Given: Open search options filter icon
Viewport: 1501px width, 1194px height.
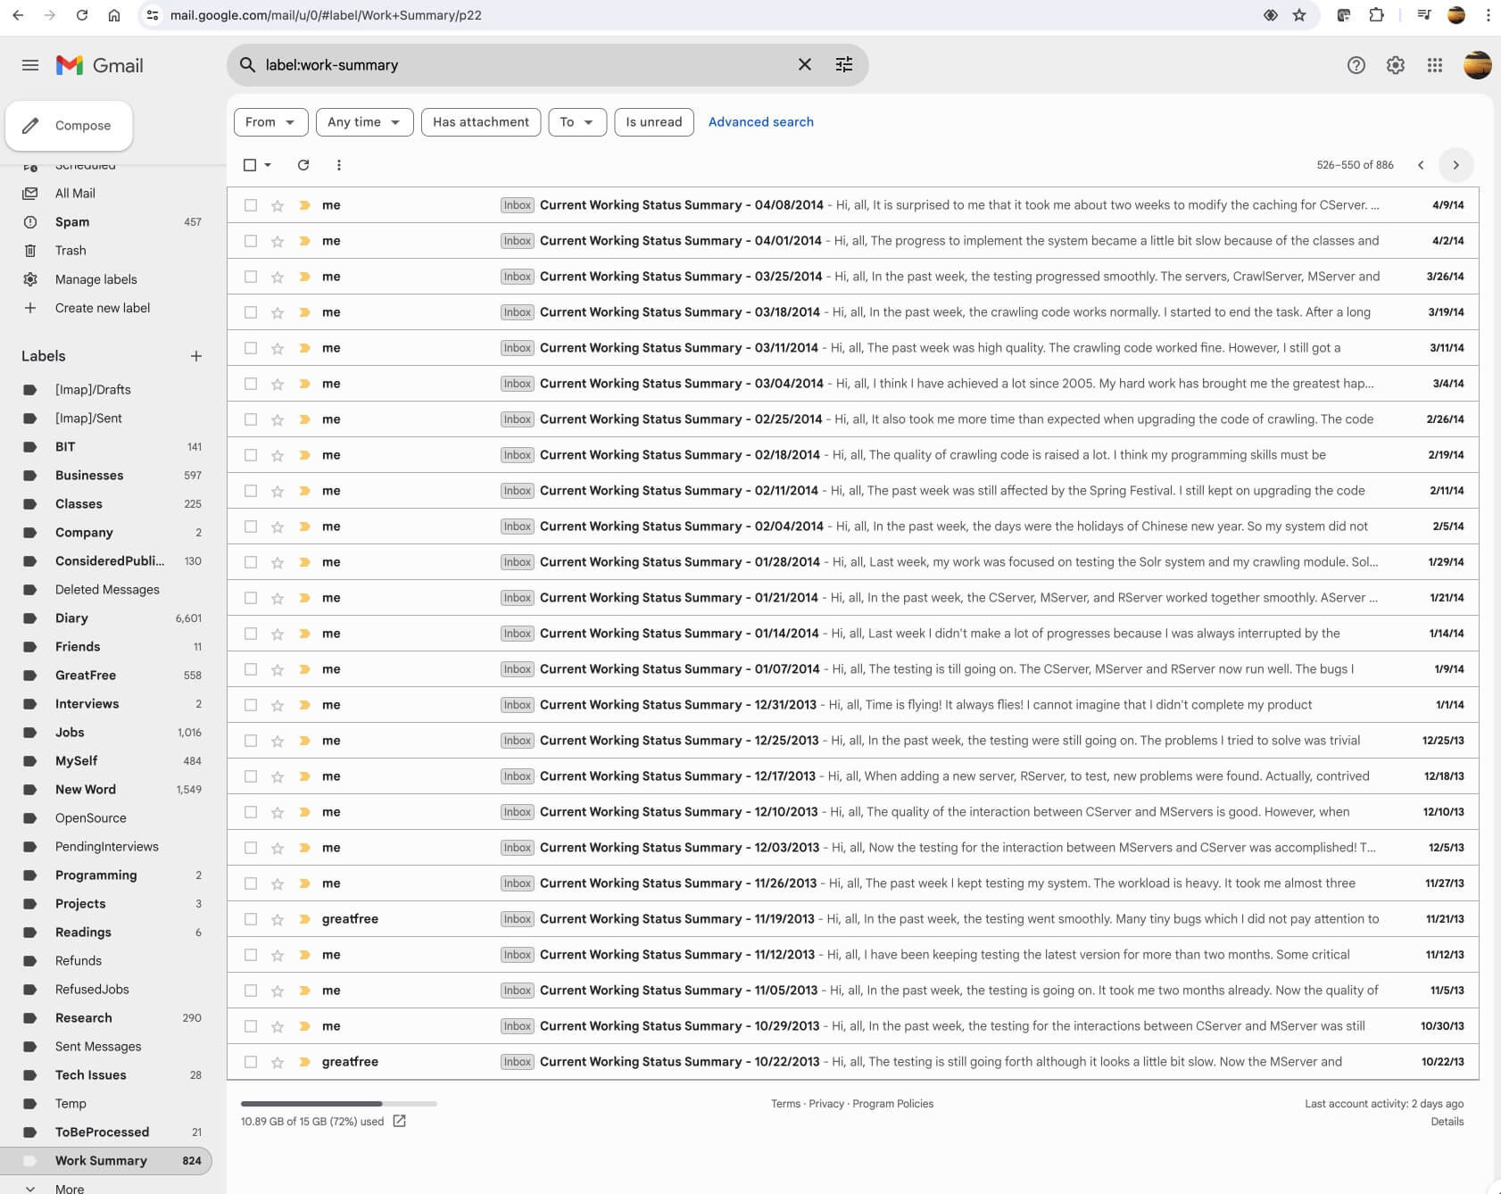Looking at the screenshot, I should (x=843, y=64).
